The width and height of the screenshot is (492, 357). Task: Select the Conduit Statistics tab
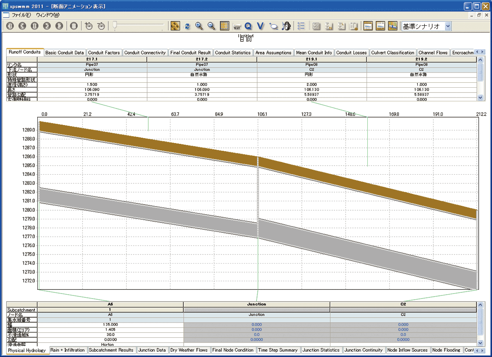[233, 52]
